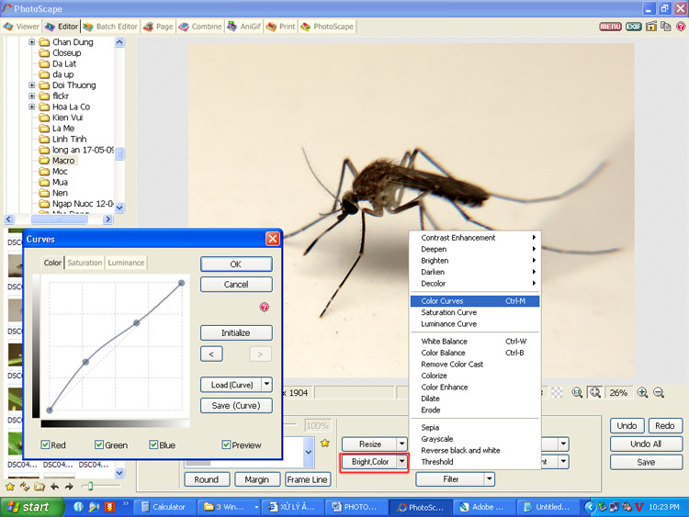Select Saturation Curve menu item
Screen dimensions: 689x517
click(x=475, y=312)
